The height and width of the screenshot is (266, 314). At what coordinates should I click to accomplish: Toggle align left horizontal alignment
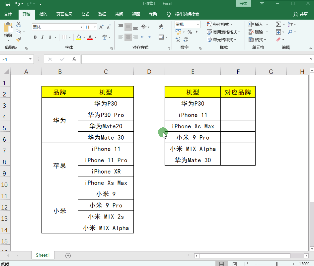pos(121,37)
